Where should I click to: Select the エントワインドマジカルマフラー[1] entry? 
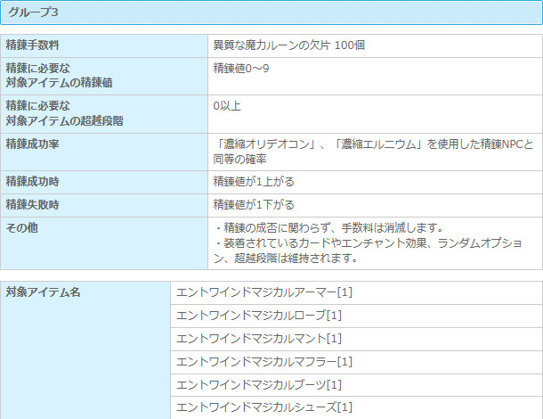click(x=265, y=361)
